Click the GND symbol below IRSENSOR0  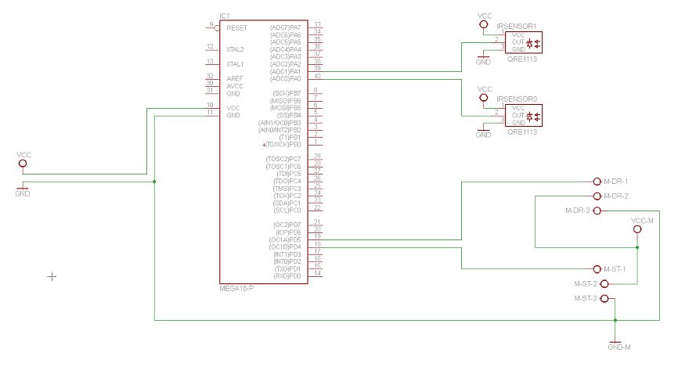pos(483,131)
